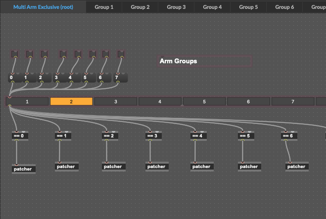326x219 pixels.
Task: Go to Multi Arm Exclusive (root) tab
Action: pos(43,7)
